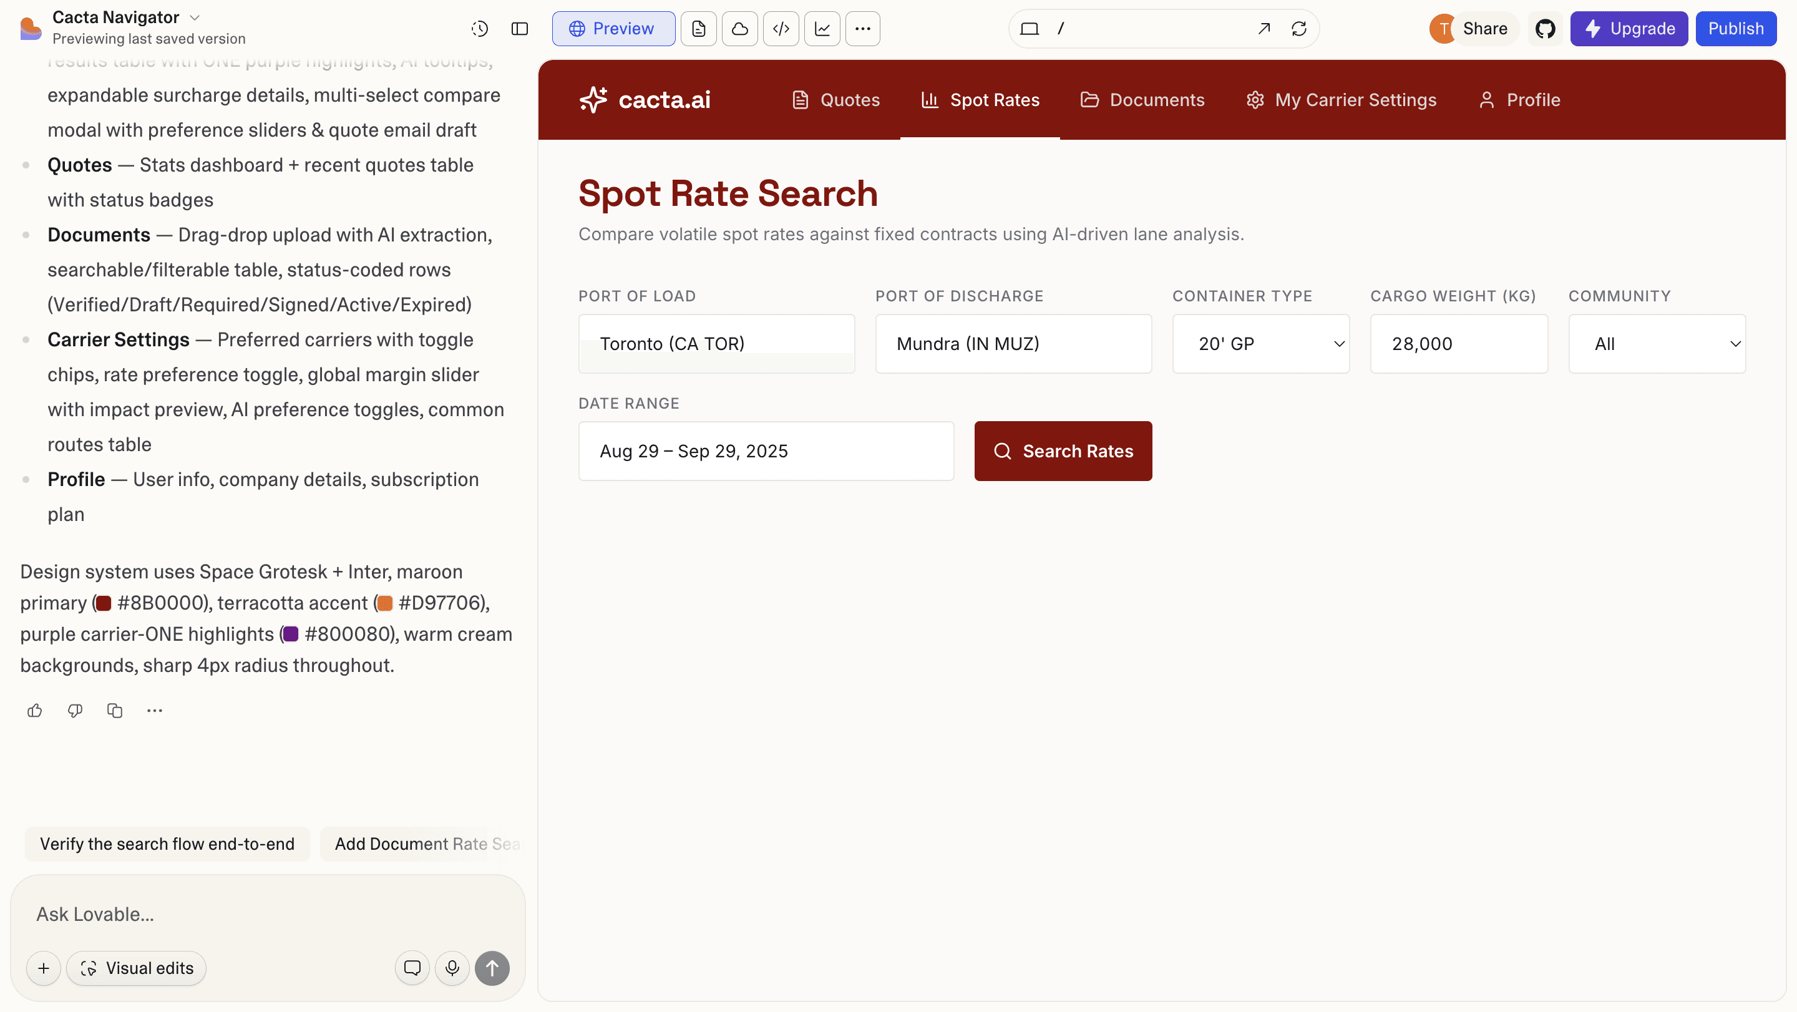Open the Community dropdown
The width and height of the screenshot is (1797, 1012).
click(x=1656, y=344)
